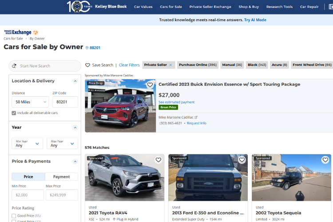
Task: Click the Price Drop badge on Buick photo
Action: point(95,83)
